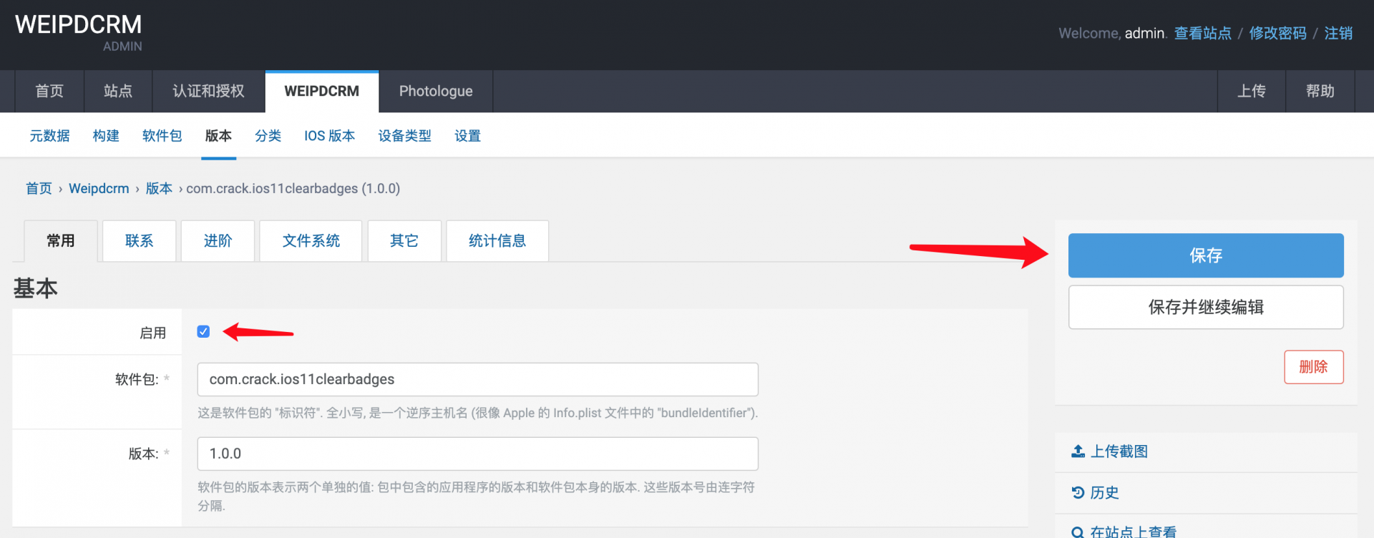Click the 版本 breadcrumb link

[x=159, y=188]
